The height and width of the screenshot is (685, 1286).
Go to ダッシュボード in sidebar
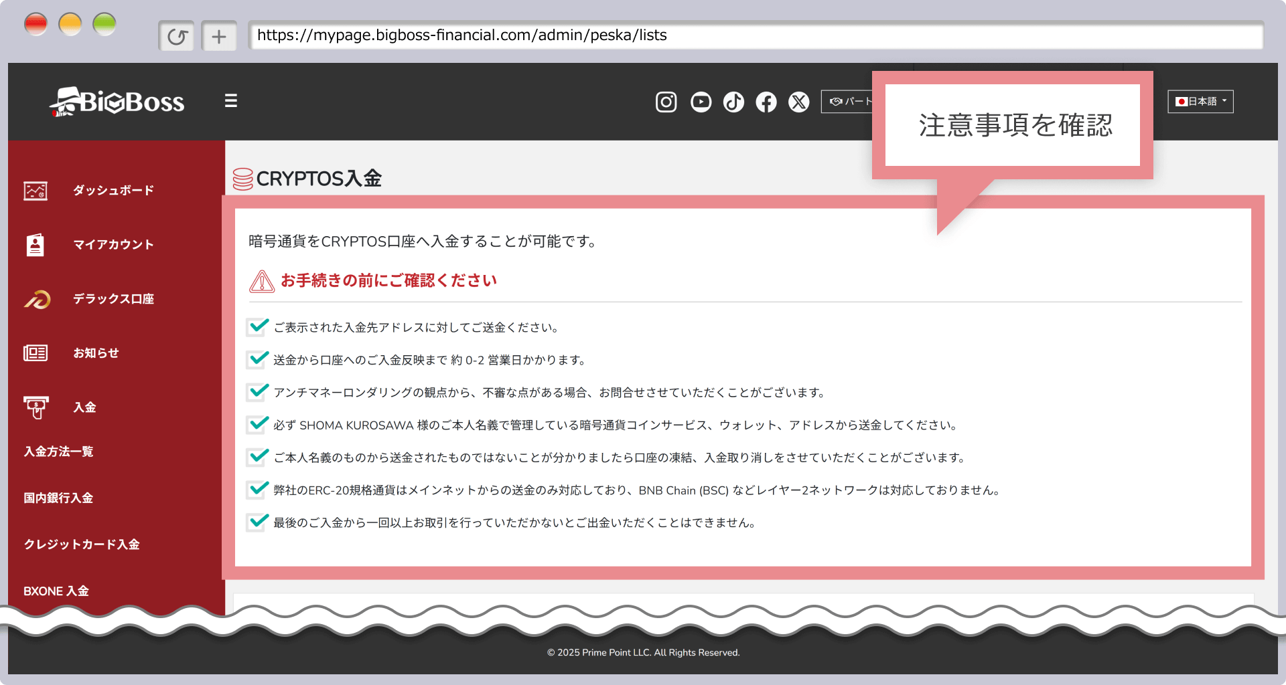(113, 191)
